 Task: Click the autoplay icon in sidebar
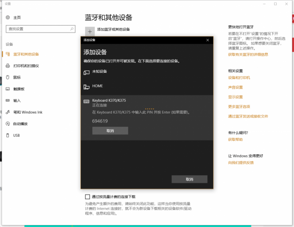coord(8,124)
